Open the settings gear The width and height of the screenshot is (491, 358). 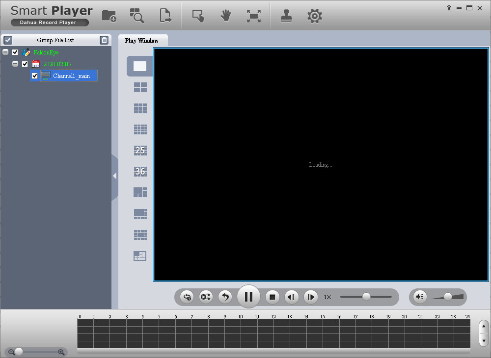[314, 16]
